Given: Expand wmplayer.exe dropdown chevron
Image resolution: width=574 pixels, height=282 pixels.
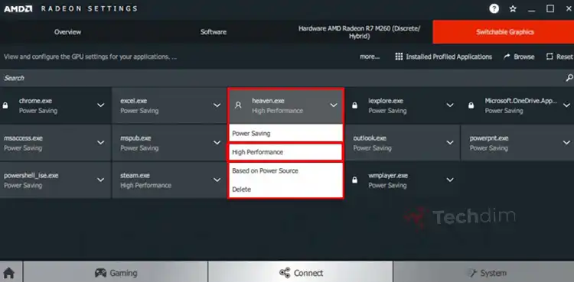Looking at the screenshot, I should tap(450, 180).
